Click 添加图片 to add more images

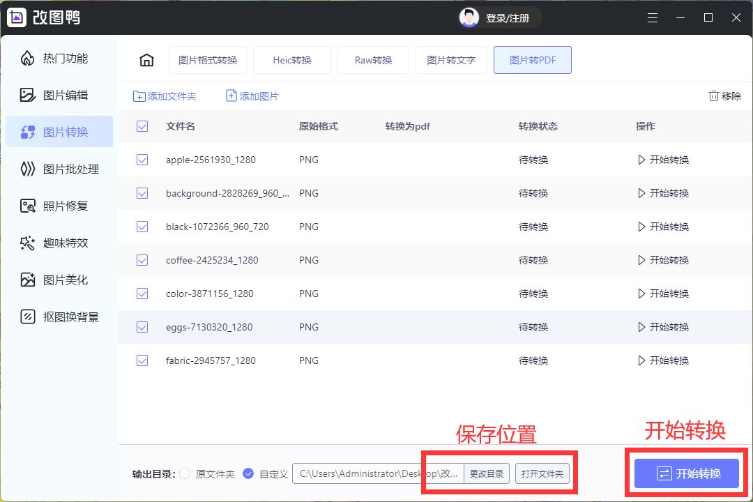point(252,96)
